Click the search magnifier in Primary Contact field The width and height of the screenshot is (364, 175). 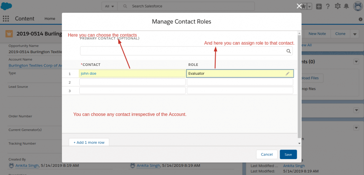click(x=289, y=51)
